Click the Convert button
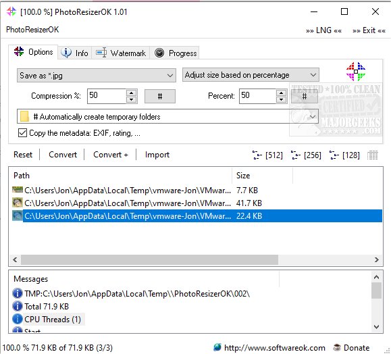This screenshot has height=354, width=391. tap(63, 155)
